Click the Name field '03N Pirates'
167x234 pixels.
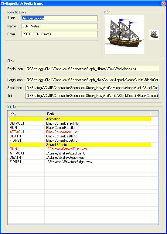pos(60,26)
